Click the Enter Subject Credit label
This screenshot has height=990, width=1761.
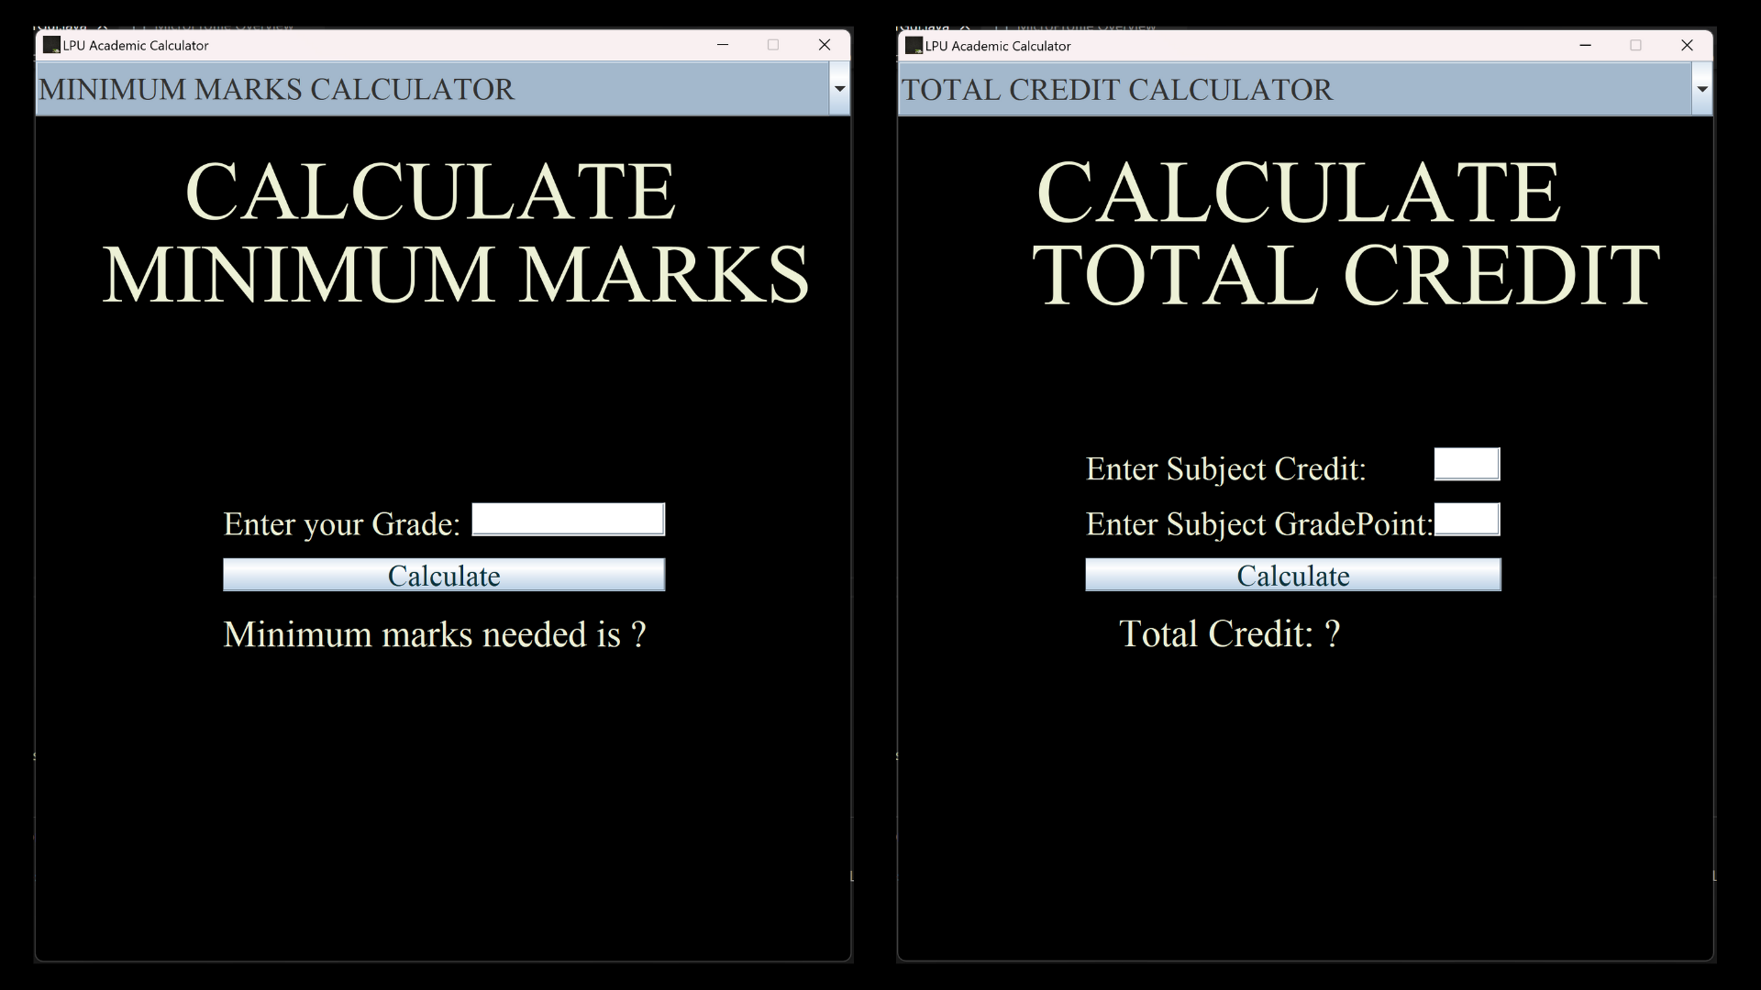click(1225, 468)
